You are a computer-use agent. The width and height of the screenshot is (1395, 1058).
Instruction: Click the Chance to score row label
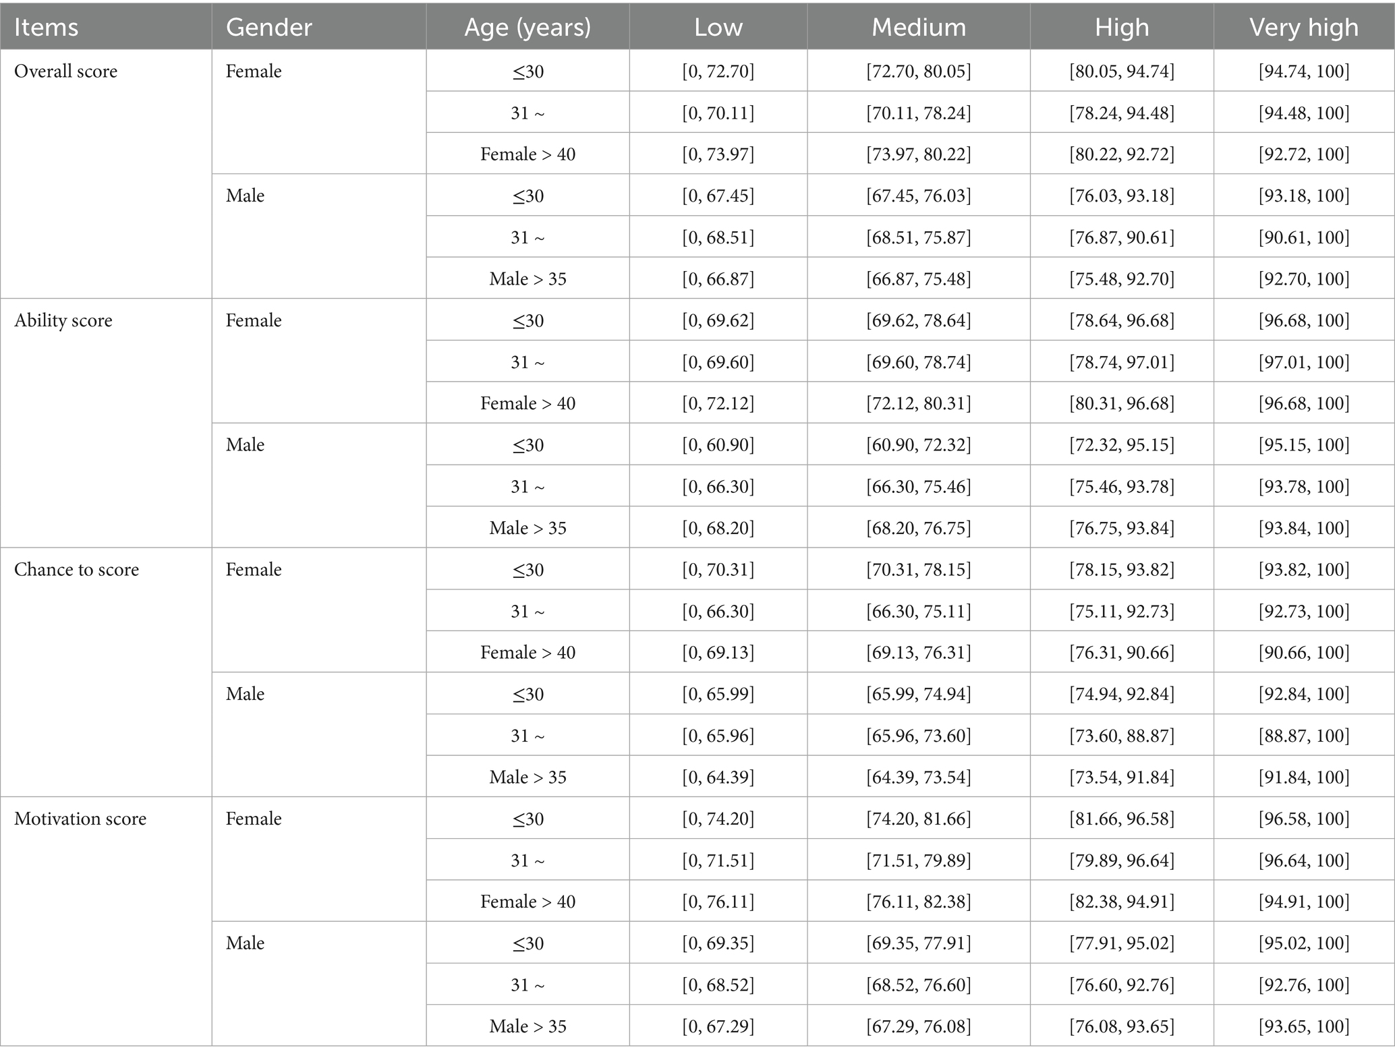[x=76, y=570]
